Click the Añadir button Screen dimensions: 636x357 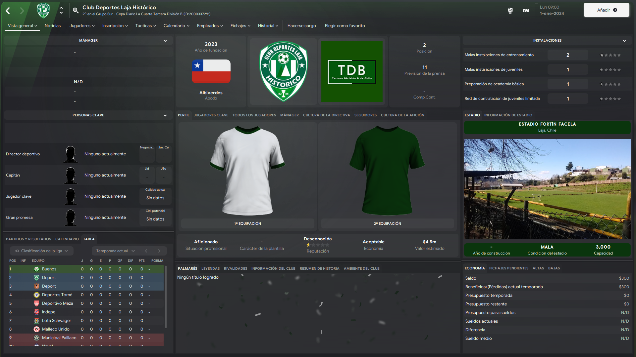pos(606,10)
